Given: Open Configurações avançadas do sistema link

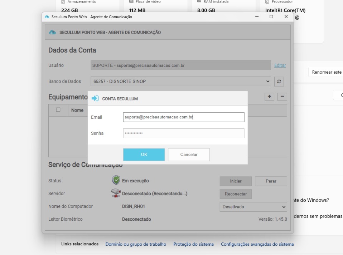Looking at the screenshot, I should [x=257, y=244].
